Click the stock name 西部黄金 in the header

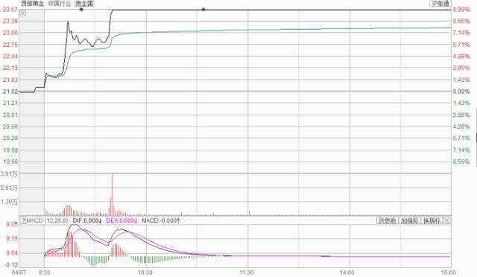click(x=32, y=4)
